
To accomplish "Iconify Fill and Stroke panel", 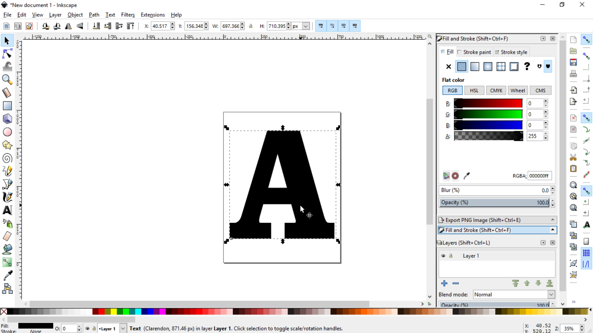I will point(543,39).
